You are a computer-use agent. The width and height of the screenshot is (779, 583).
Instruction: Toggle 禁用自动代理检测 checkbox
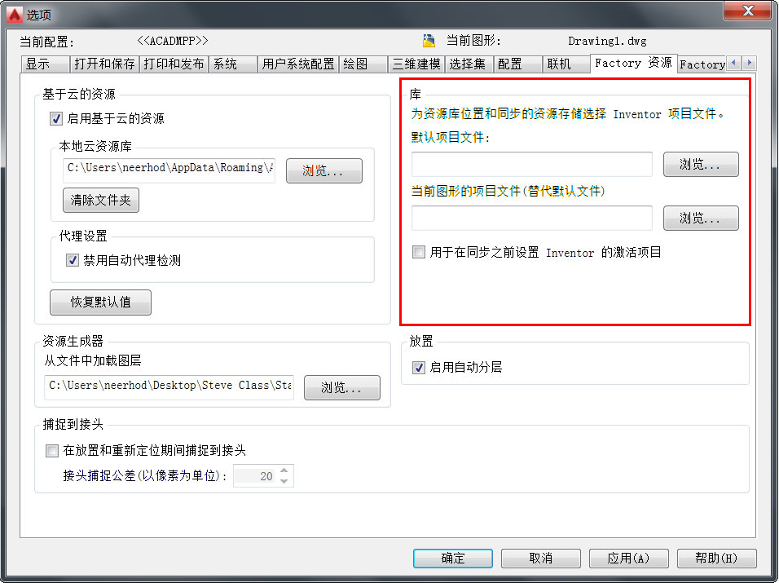[73, 260]
